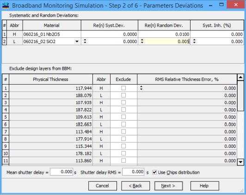Screen dimensions: 246x195
Task: Open the SiO2 material dropdown
Action: click(x=77, y=42)
